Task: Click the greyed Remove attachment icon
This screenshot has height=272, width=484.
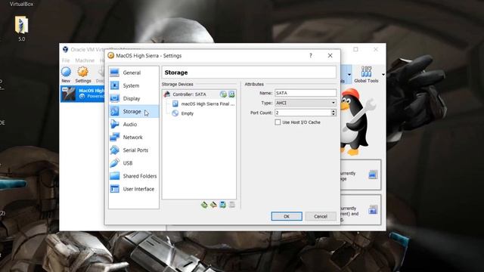Action: (232, 205)
